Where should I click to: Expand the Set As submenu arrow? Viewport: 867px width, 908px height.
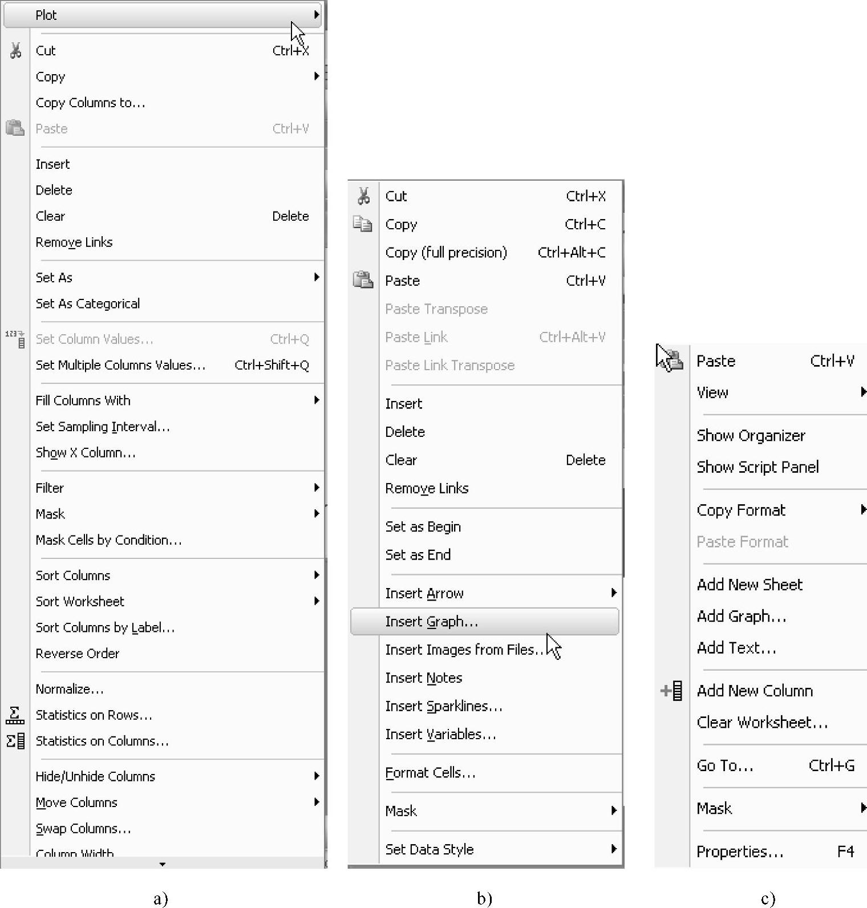(x=317, y=277)
